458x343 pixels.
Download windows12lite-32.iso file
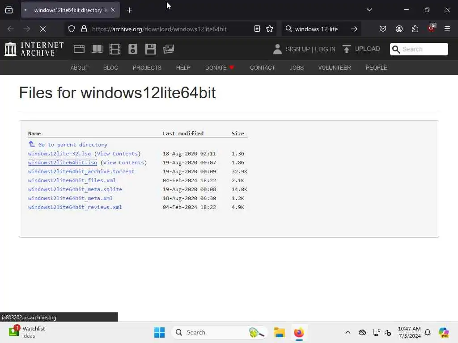pyautogui.click(x=59, y=154)
